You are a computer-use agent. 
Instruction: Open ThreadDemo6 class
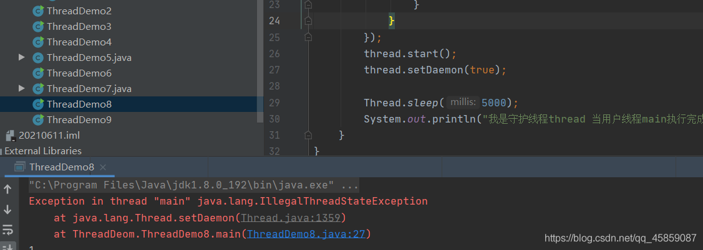[x=79, y=73]
